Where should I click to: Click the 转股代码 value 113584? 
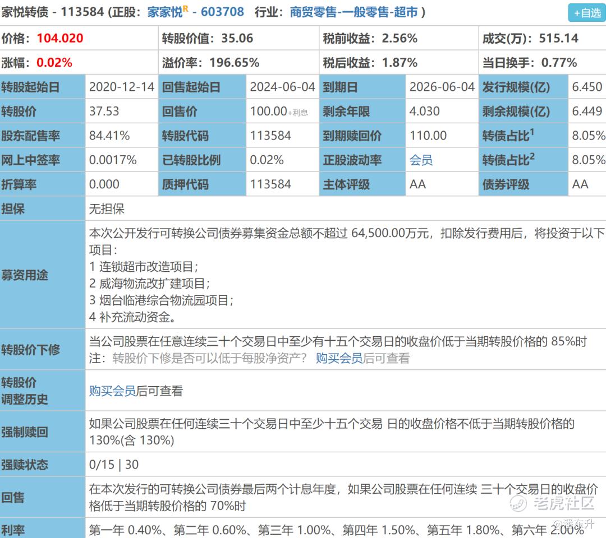[x=270, y=136]
